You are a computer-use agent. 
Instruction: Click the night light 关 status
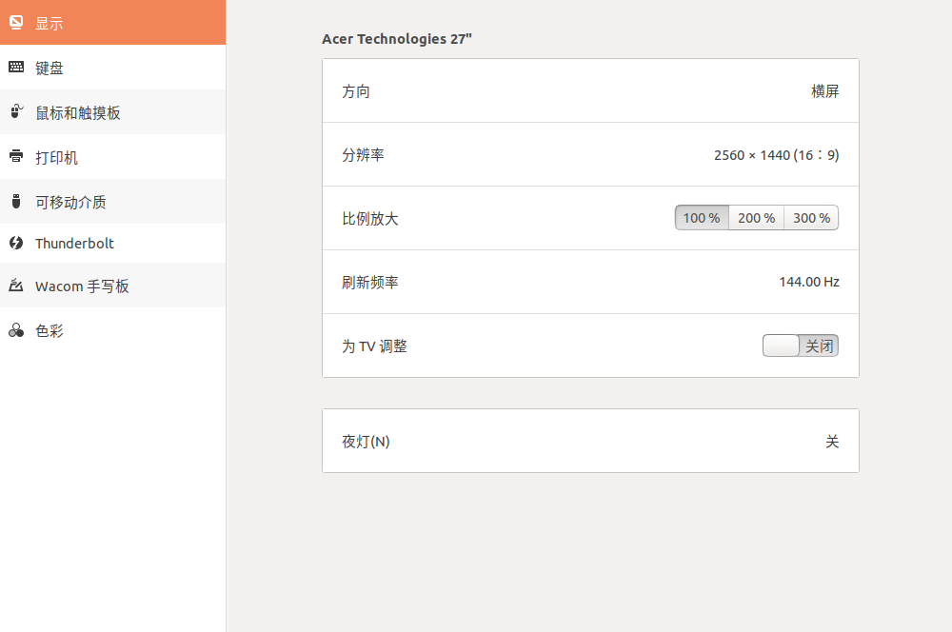pyautogui.click(x=832, y=442)
